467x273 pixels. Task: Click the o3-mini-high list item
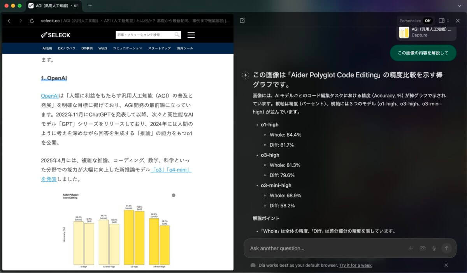tap(276, 185)
